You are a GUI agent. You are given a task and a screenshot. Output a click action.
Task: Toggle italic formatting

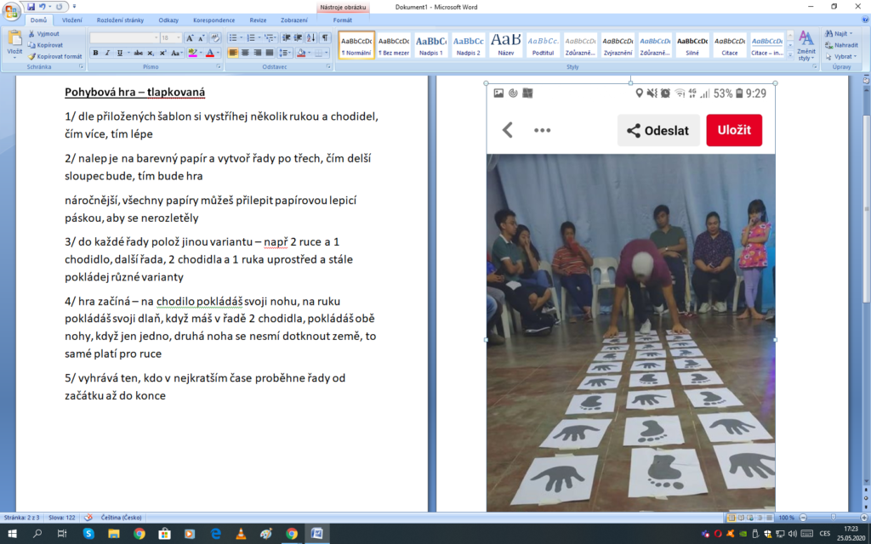(108, 53)
